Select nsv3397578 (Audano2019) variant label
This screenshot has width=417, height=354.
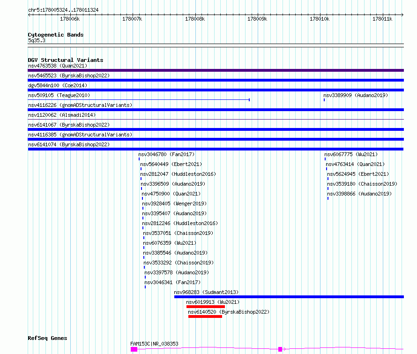pyautogui.click(x=177, y=272)
